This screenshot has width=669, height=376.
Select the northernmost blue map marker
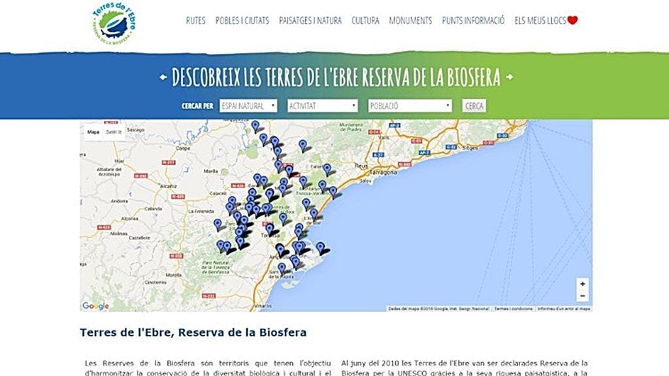pos(255,126)
